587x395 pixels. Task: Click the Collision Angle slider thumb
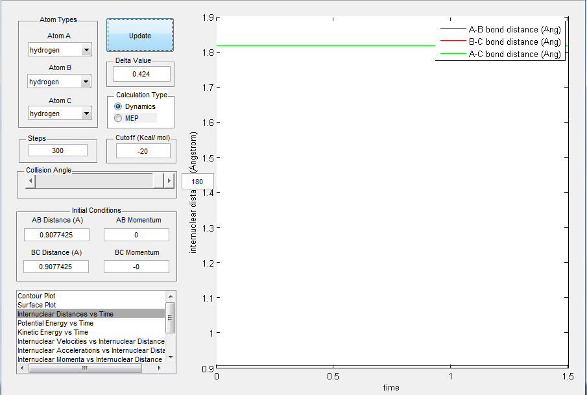158,181
